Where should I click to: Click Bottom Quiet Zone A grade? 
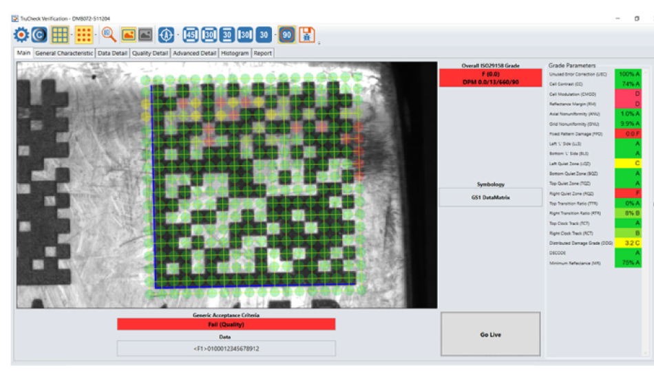pyautogui.click(x=628, y=173)
